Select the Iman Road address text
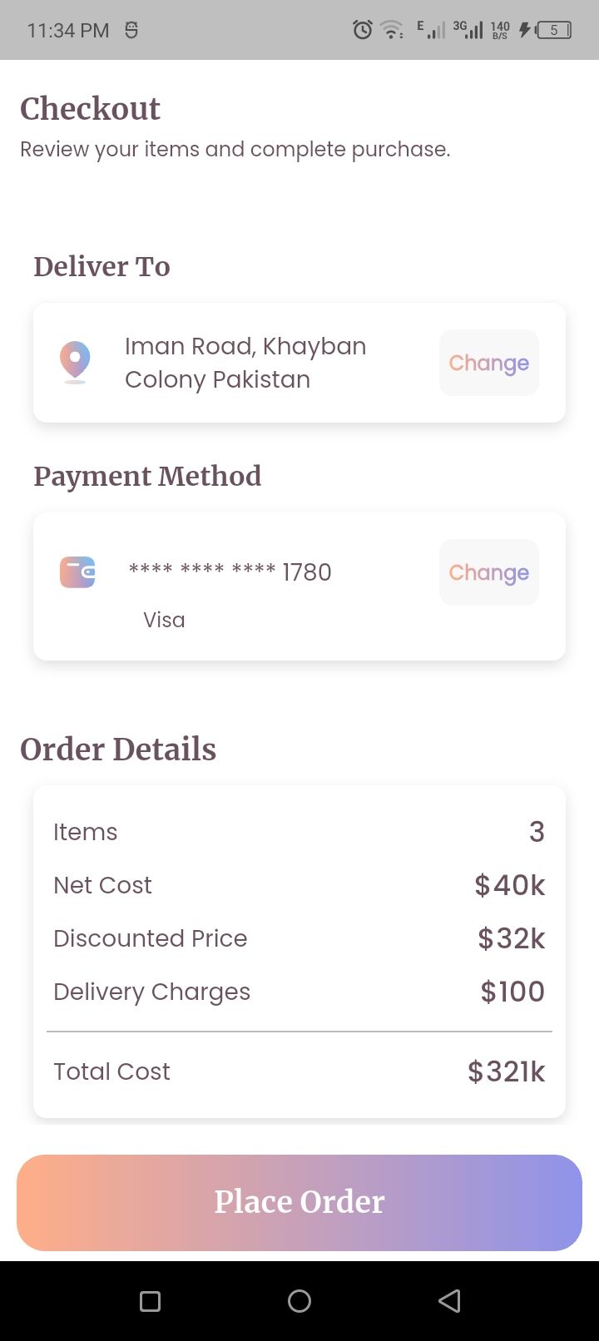Viewport: 599px width, 1341px height. [245, 363]
